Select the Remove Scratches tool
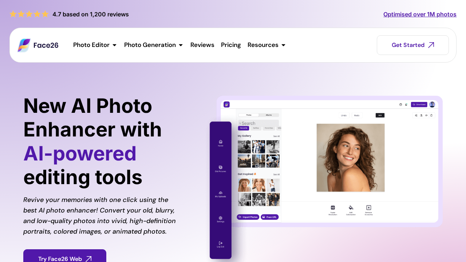466x262 pixels. coord(368,210)
